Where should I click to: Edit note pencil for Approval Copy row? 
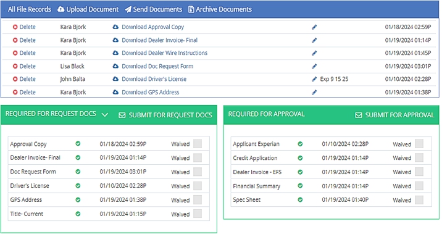point(314,27)
